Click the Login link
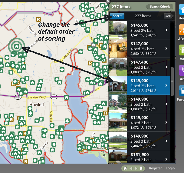 coord(170,168)
